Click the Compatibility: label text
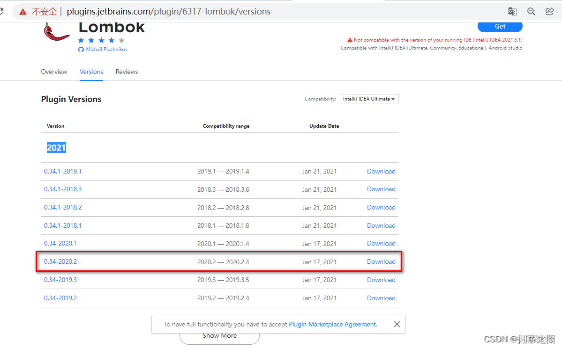 (x=321, y=99)
